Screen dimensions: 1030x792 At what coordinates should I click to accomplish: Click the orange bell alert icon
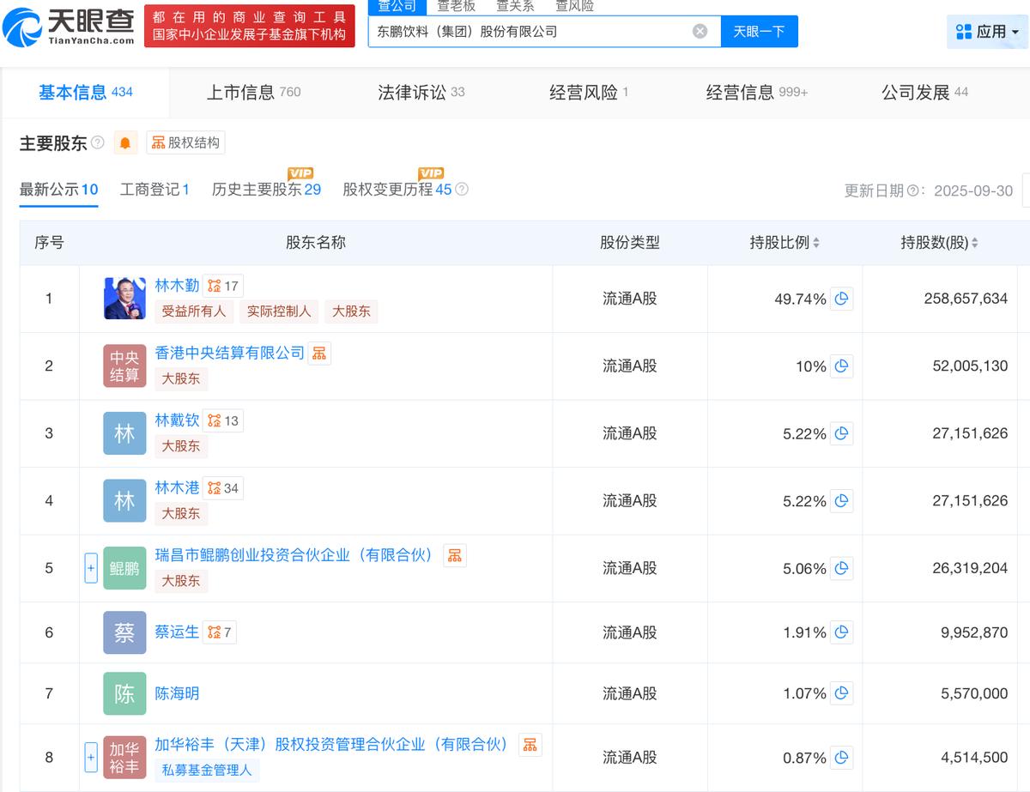click(x=125, y=143)
